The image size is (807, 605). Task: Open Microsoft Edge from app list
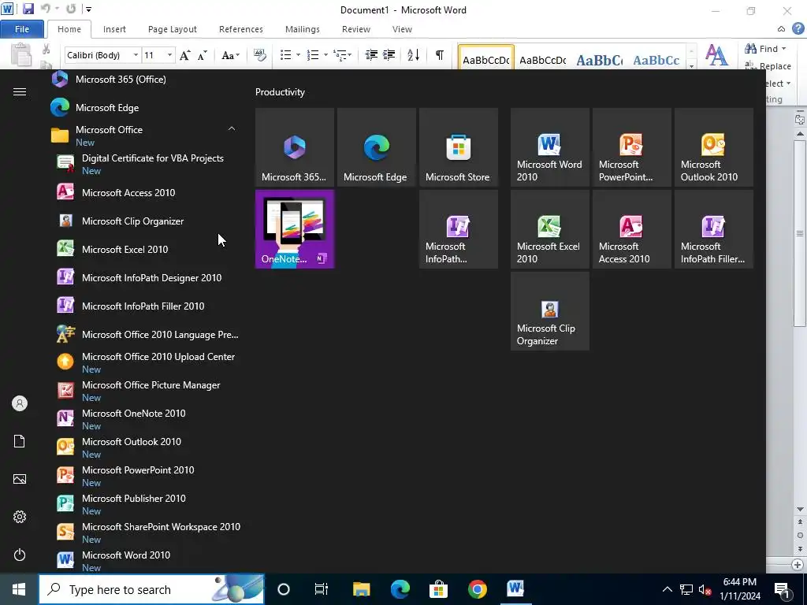click(146, 107)
